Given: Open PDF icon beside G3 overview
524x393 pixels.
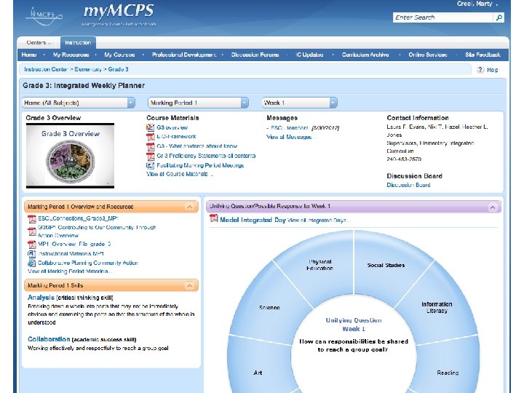Looking at the screenshot, I should coord(150,127).
